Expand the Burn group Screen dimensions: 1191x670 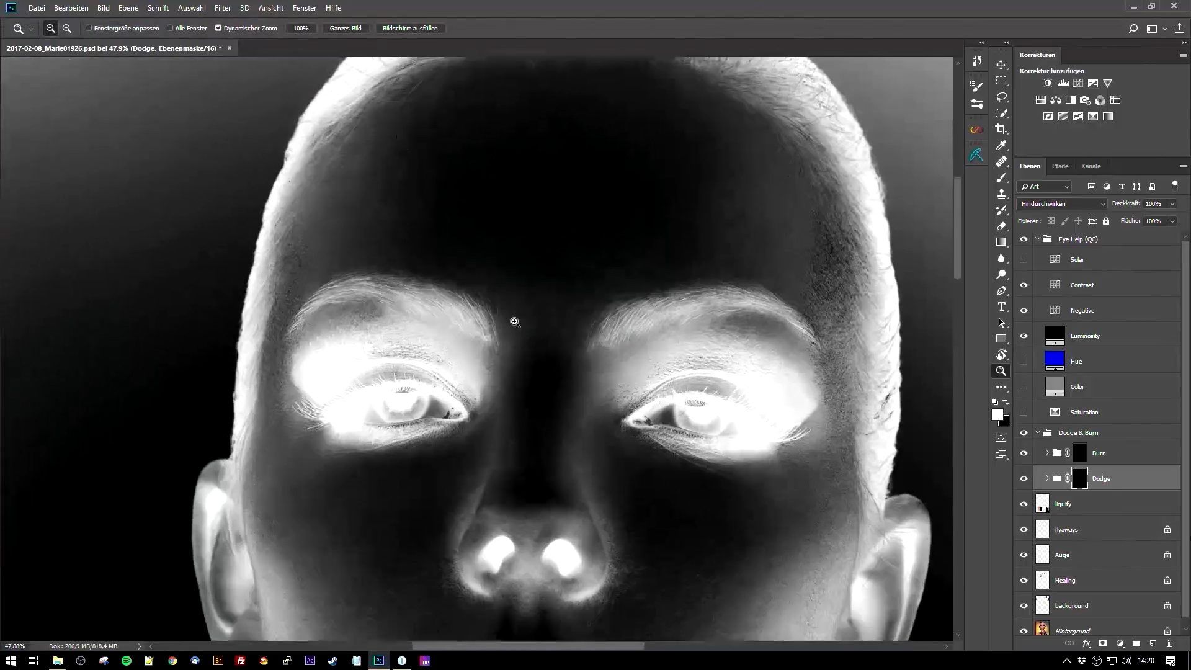pyautogui.click(x=1047, y=453)
